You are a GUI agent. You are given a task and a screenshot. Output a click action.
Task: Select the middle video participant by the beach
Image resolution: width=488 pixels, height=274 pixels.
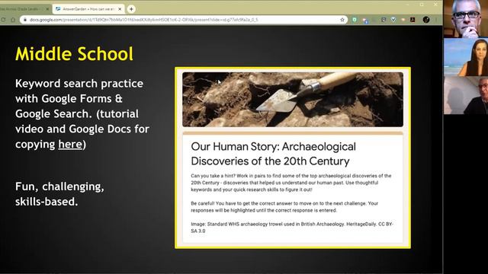click(x=466, y=57)
